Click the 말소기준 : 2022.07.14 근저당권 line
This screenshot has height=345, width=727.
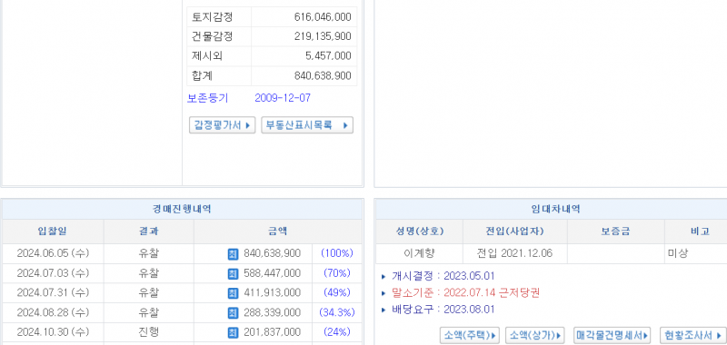point(466,293)
